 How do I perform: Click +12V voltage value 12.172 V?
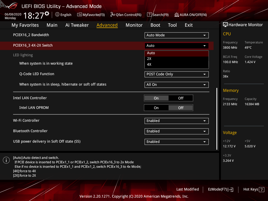click(x=229, y=146)
